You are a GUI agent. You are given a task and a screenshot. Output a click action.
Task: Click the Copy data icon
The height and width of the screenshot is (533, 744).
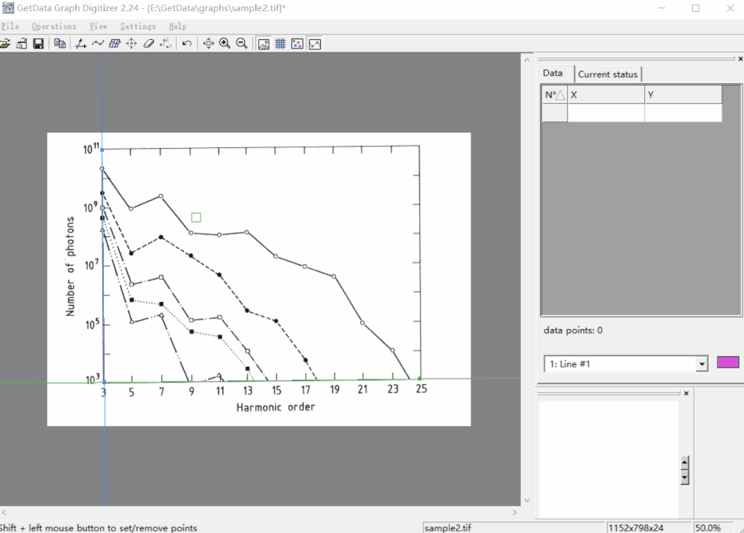coord(59,43)
